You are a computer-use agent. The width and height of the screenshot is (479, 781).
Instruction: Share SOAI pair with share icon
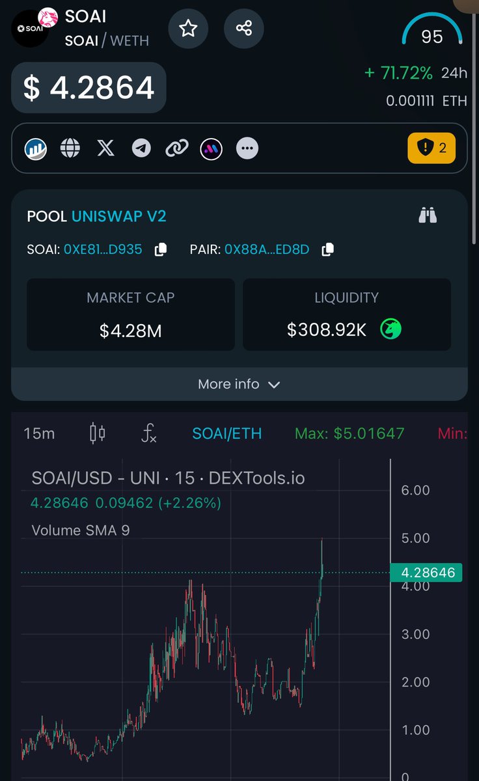[244, 28]
